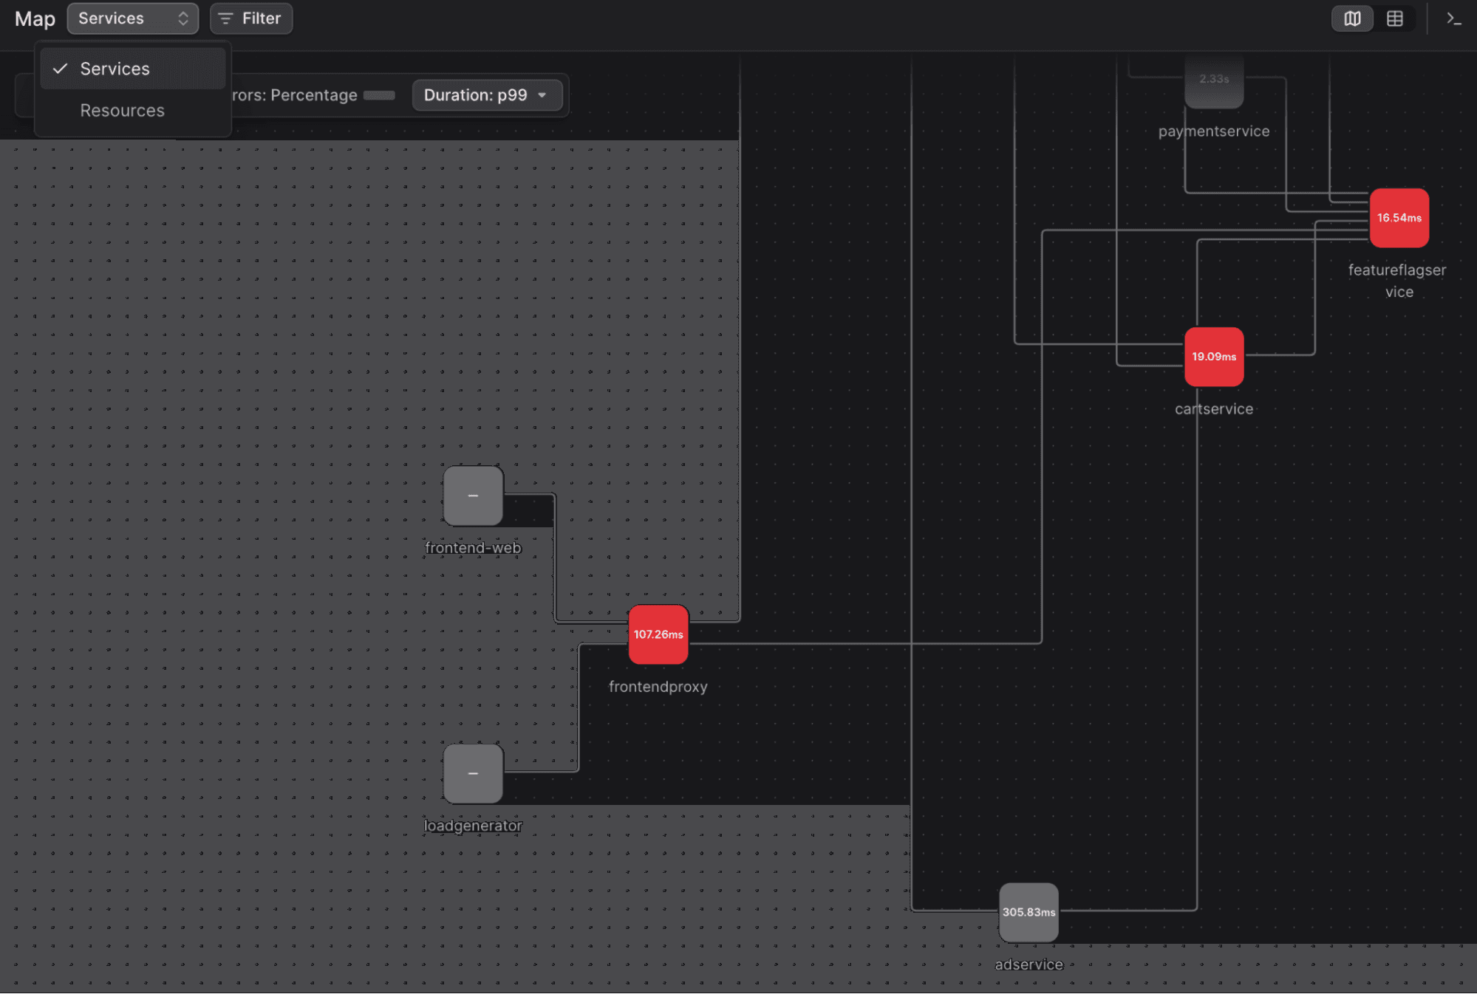
Task: Click the frontend-web label
Action: coord(473,548)
